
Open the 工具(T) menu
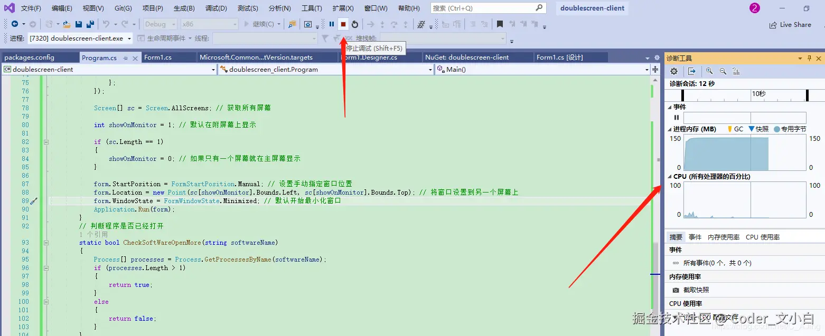312,8
